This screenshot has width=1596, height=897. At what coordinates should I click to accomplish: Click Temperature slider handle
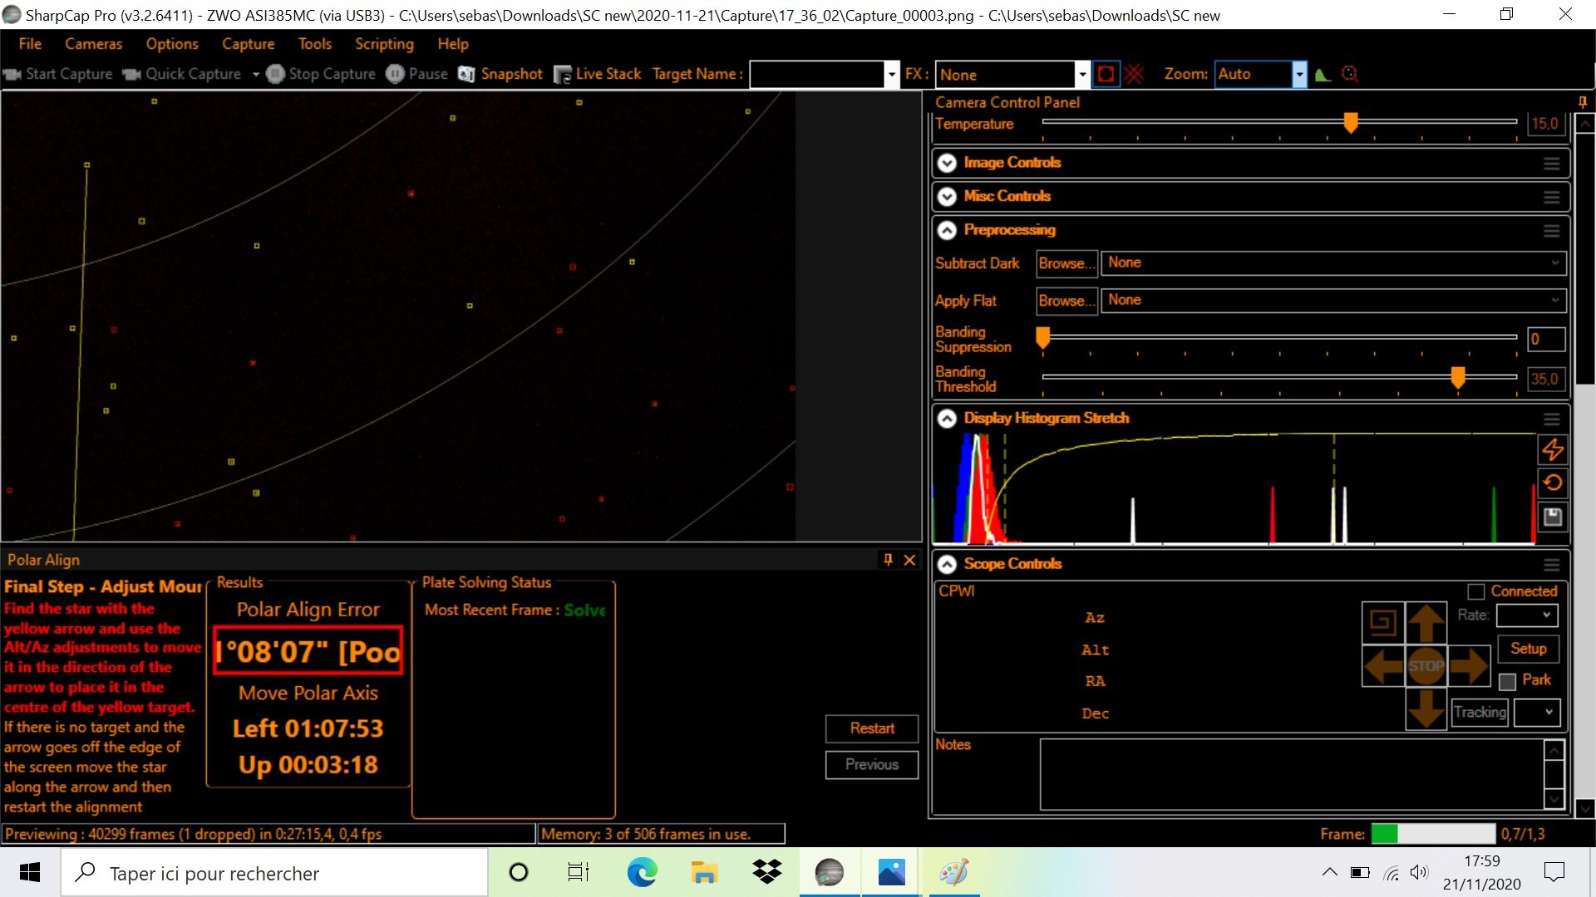point(1351,123)
